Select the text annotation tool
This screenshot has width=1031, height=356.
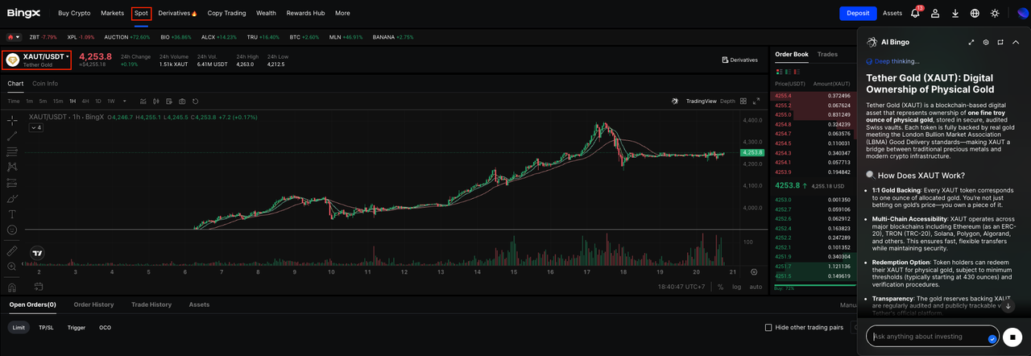[x=12, y=214]
